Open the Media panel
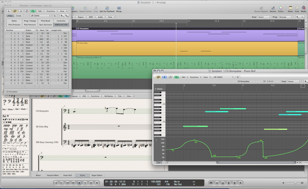This screenshot has width=308, height=189. [303, 8]
